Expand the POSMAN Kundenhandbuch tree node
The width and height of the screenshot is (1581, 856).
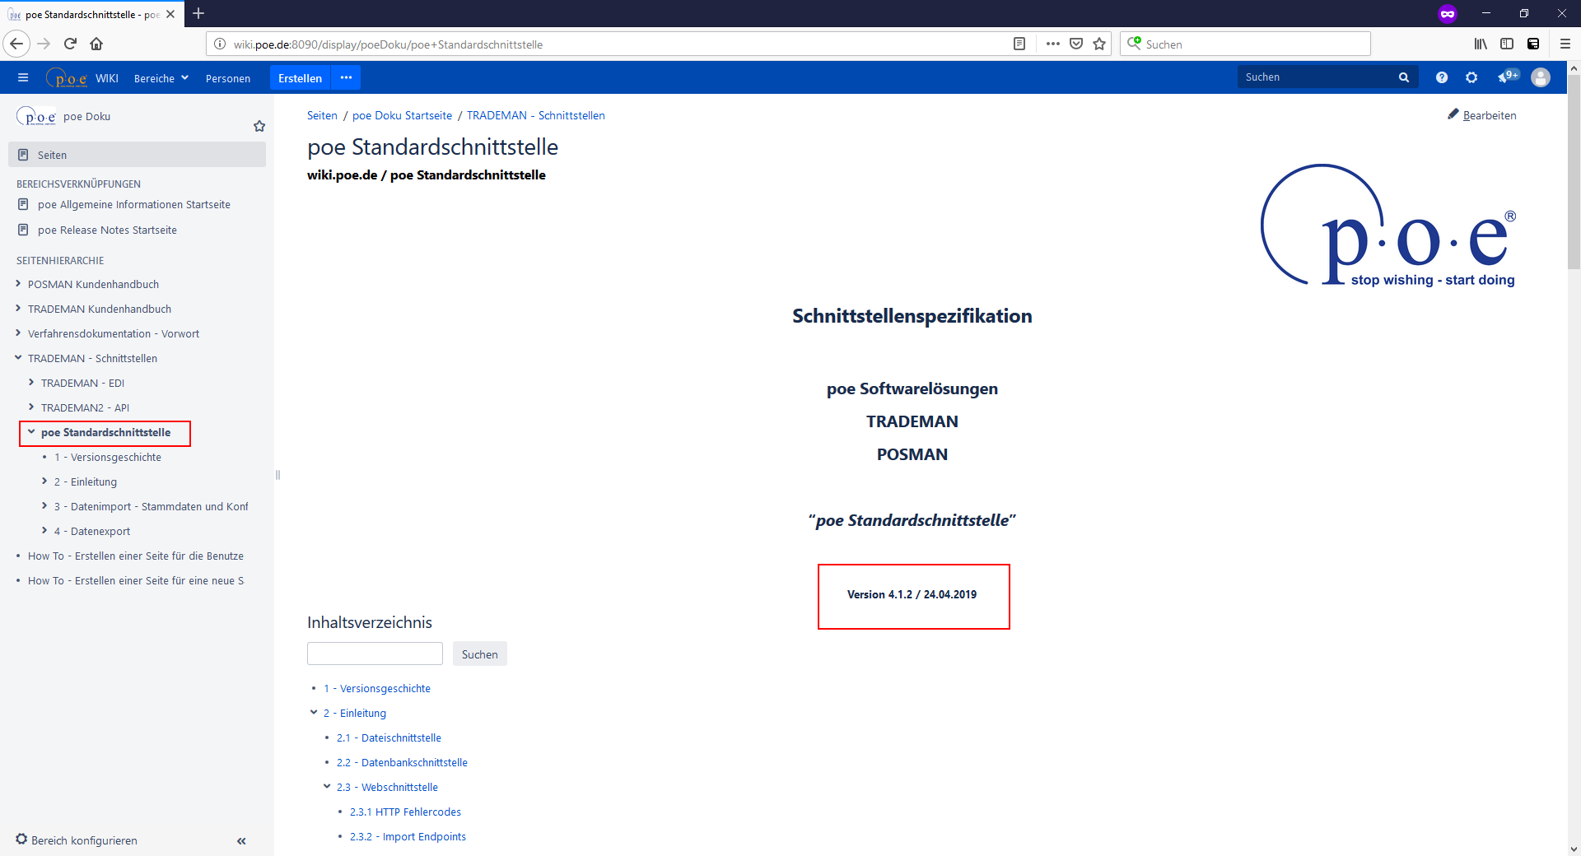(x=18, y=284)
